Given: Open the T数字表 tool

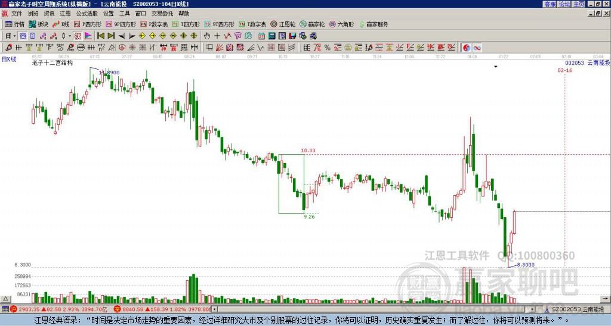Looking at the screenshot, I should coord(252,24).
